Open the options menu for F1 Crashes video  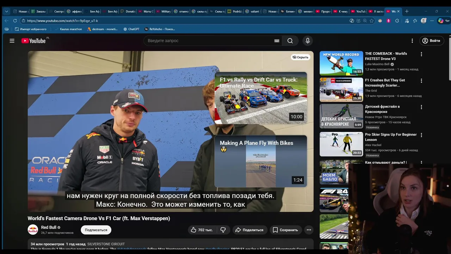[421, 81]
